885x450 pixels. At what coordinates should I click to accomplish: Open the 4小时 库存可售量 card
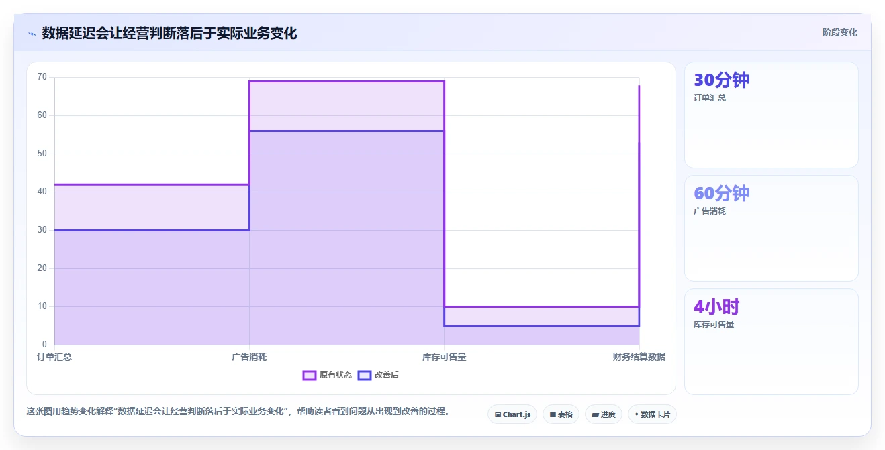pos(771,341)
